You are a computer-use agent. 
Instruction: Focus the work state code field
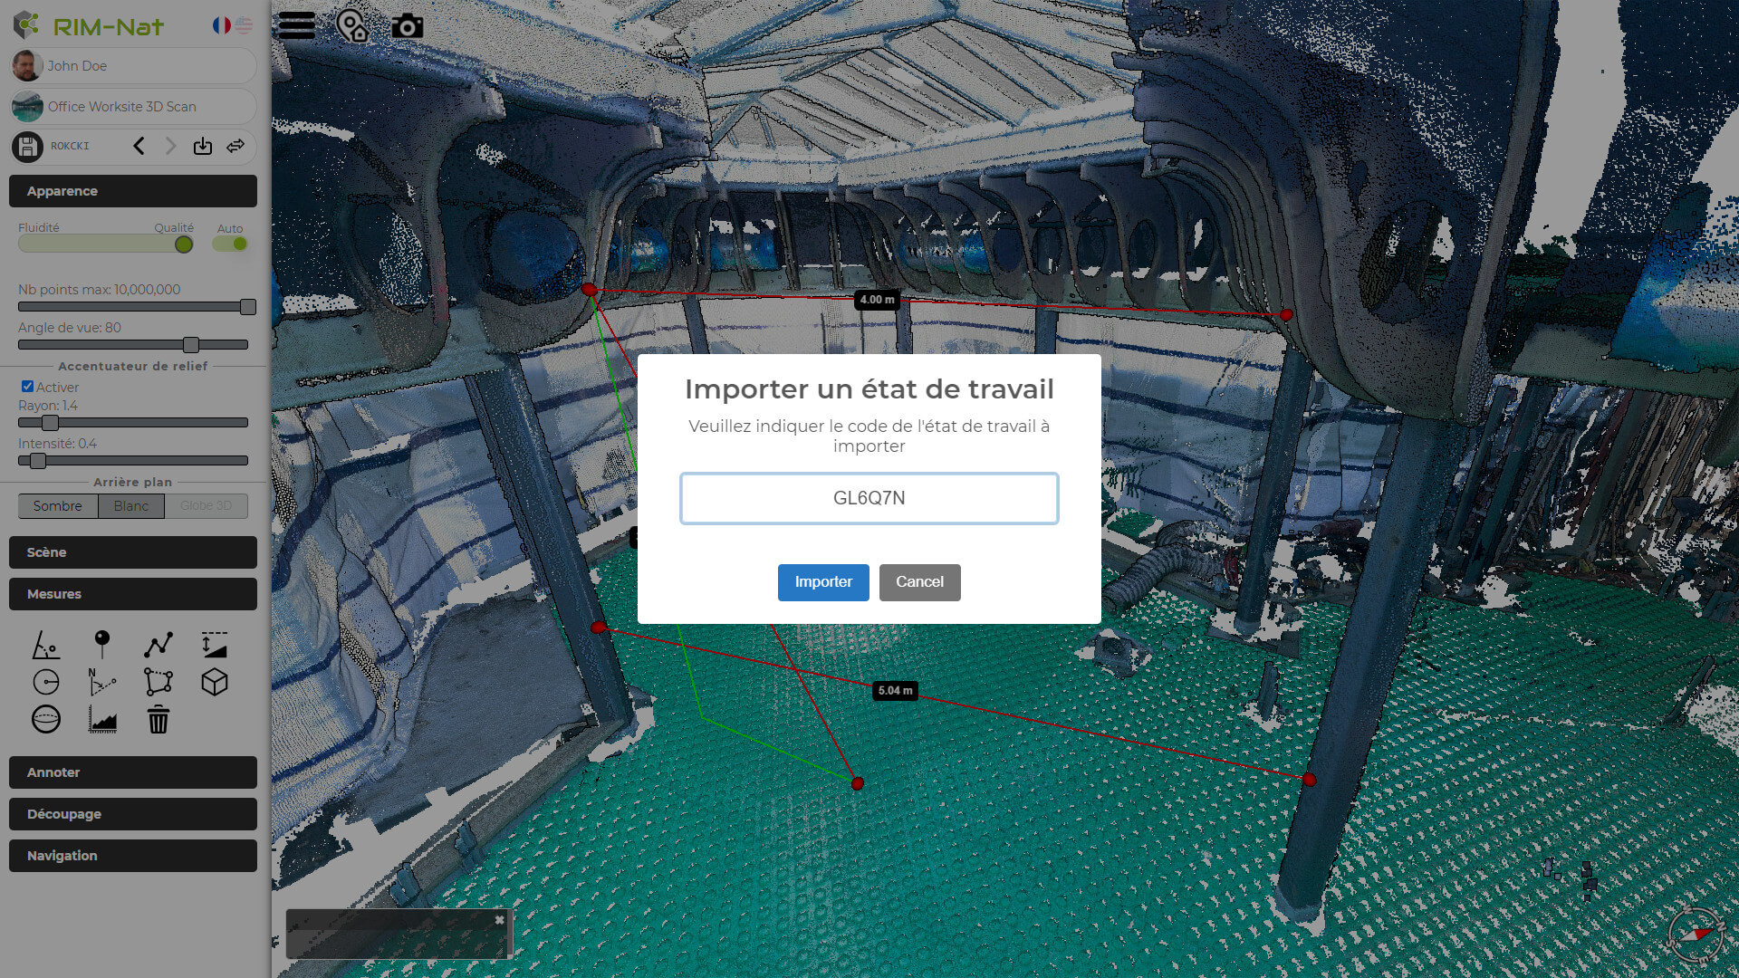pyautogui.click(x=869, y=498)
